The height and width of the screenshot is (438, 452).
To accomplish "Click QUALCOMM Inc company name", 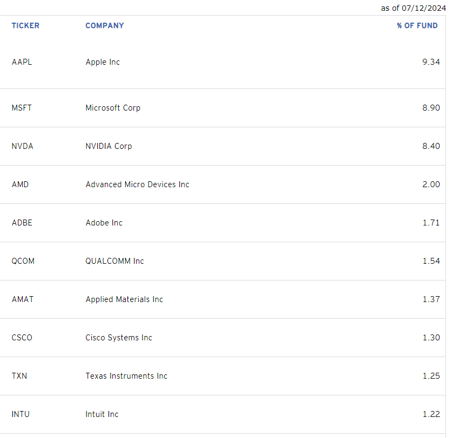I will pyautogui.click(x=114, y=261).
